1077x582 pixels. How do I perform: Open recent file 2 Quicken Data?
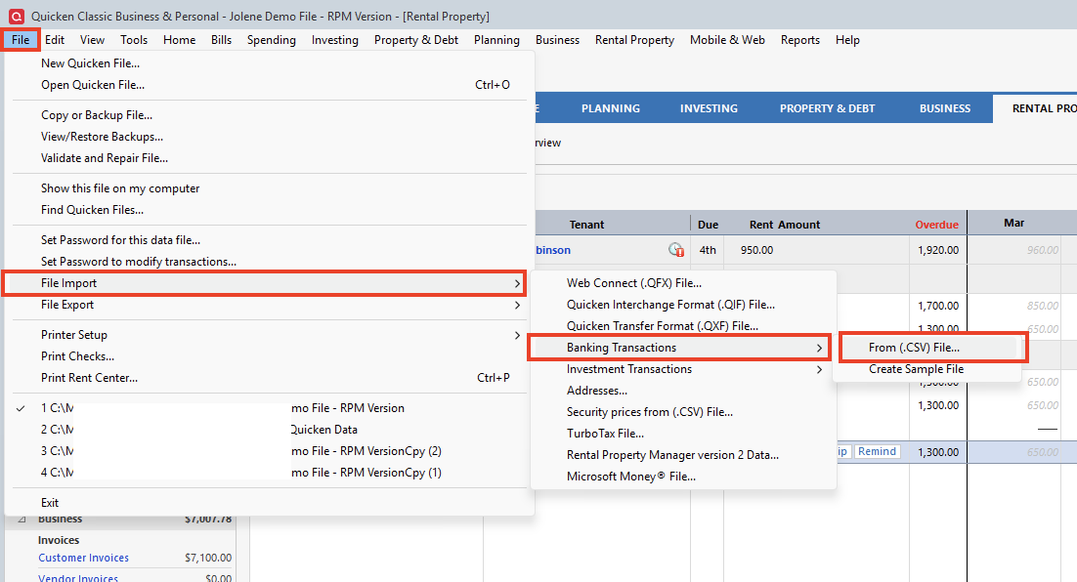(270, 429)
